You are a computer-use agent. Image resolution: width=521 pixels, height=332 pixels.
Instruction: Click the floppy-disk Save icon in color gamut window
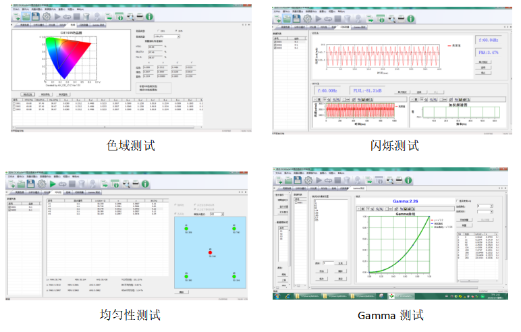pyautogui.click(x=36, y=16)
